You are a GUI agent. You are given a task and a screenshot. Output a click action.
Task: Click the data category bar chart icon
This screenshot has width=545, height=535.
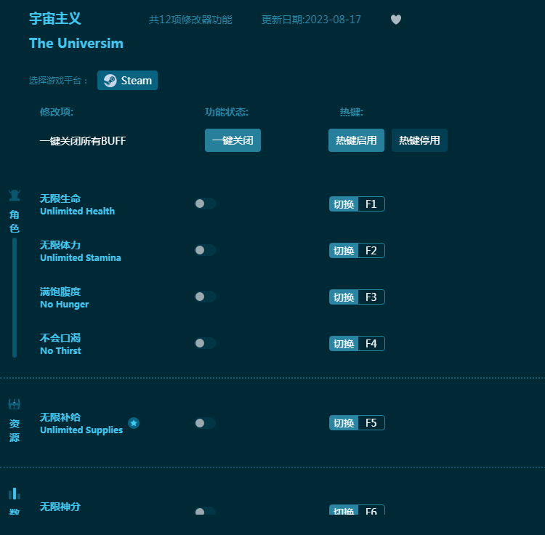(x=15, y=494)
